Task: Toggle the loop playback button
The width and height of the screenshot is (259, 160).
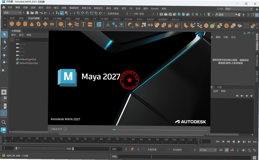Action: (221, 150)
